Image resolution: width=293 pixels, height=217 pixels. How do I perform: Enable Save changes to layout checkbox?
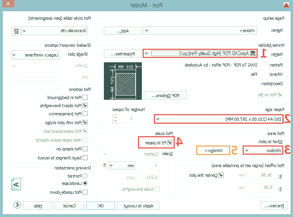coord(85,158)
